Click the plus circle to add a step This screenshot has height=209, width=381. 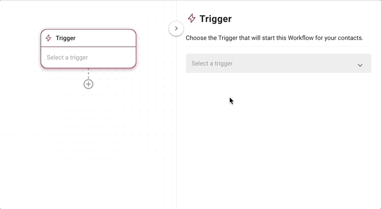pyautogui.click(x=89, y=84)
